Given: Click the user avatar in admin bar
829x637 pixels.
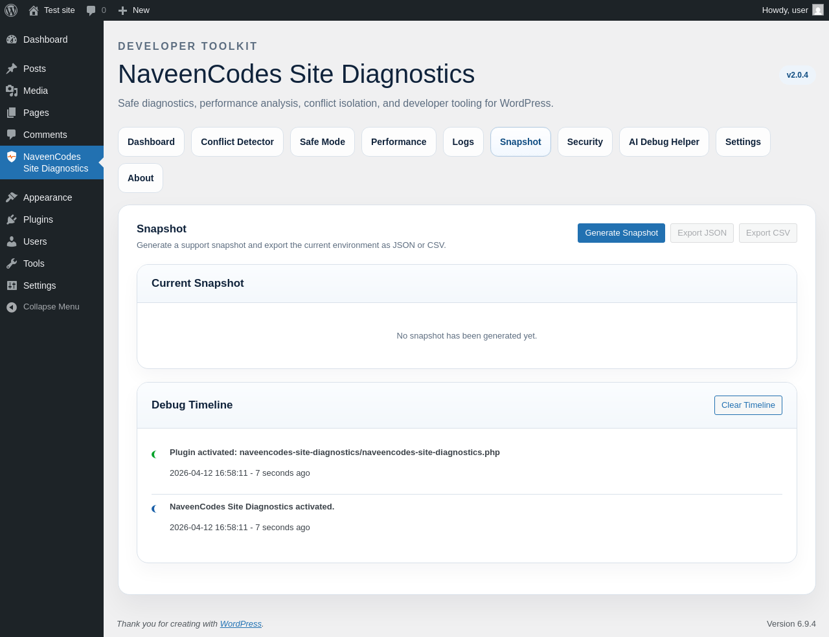Looking at the screenshot, I should [x=818, y=10].
